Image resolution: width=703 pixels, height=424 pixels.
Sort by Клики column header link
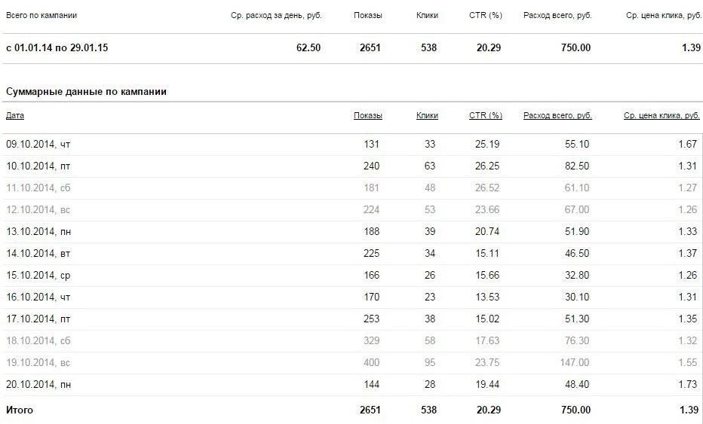427,115
